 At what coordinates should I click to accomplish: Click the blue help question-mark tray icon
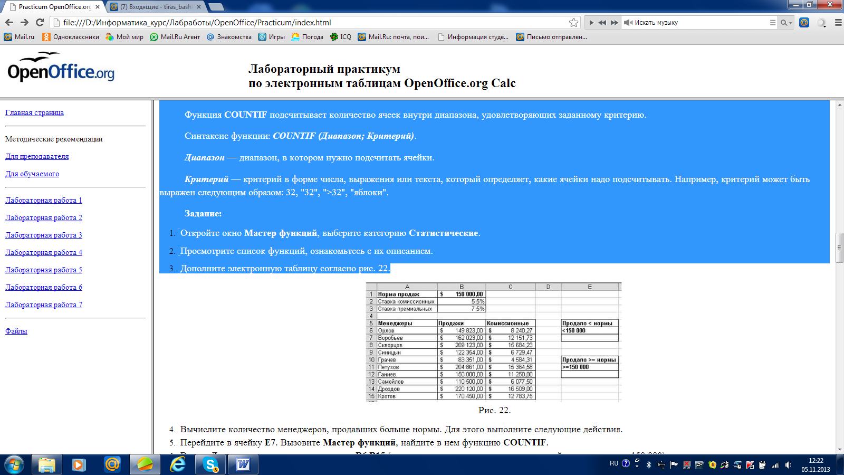626,463
